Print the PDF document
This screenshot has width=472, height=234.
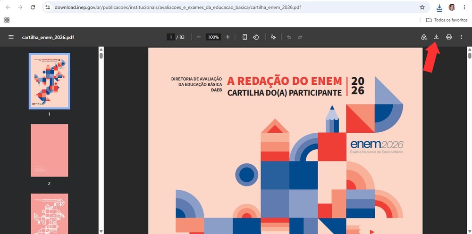(x=448, y=37)
